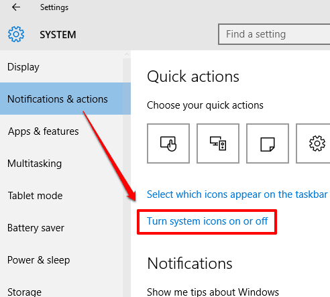Pick the All settings gear quick action
The image size is (330, 297).
(313, 143)
